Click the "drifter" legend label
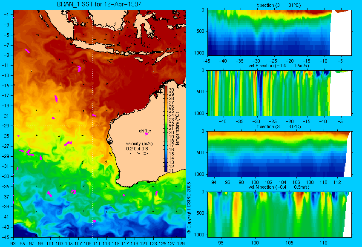 coord(145,131)
